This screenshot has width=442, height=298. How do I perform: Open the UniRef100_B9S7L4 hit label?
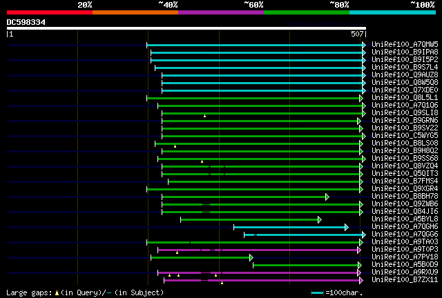[405, 67]
